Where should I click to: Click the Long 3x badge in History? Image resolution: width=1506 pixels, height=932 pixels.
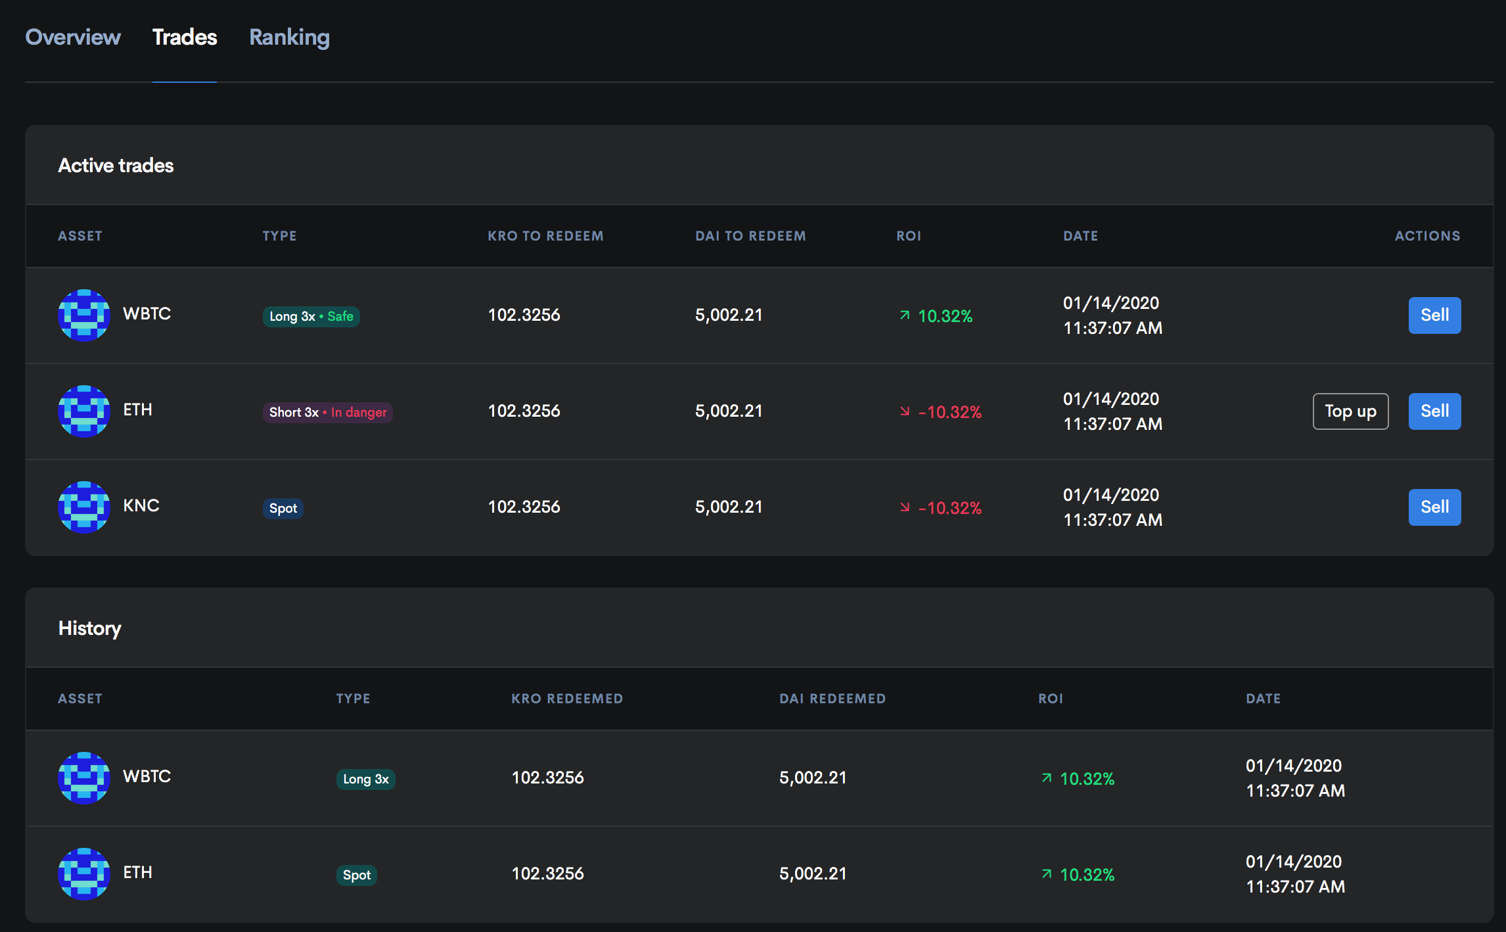click(x=366, y=779)
